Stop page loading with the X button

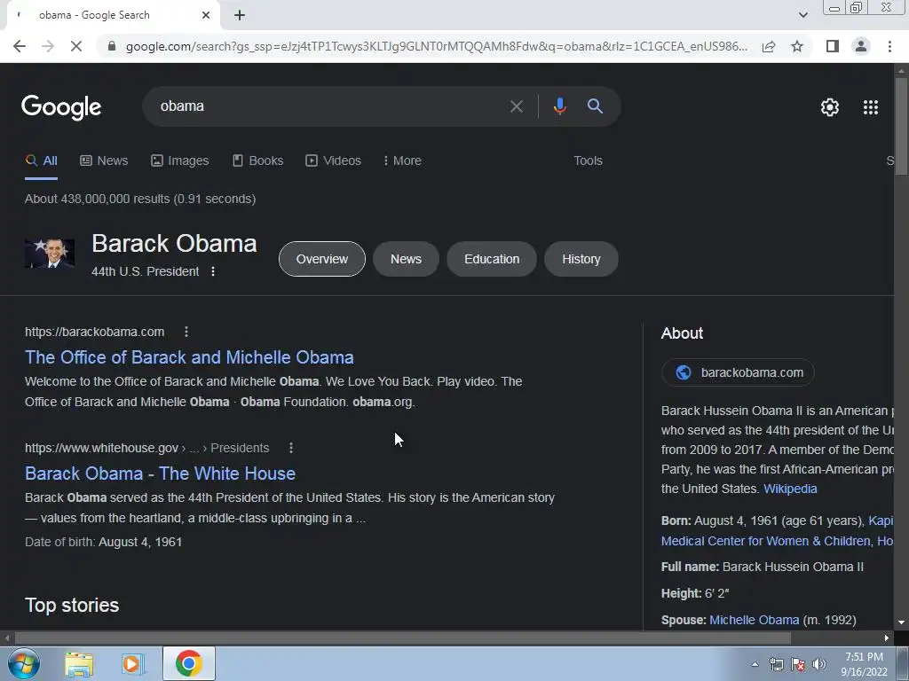point(76,46)
